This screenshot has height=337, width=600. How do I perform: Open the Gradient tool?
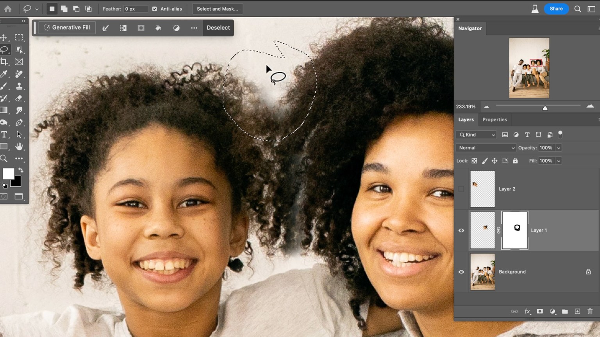pos(4,110)
